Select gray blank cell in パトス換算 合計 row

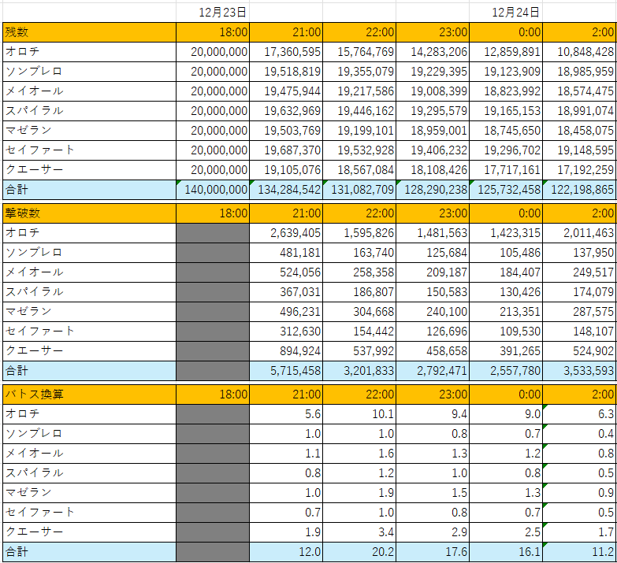click(213, 552)
